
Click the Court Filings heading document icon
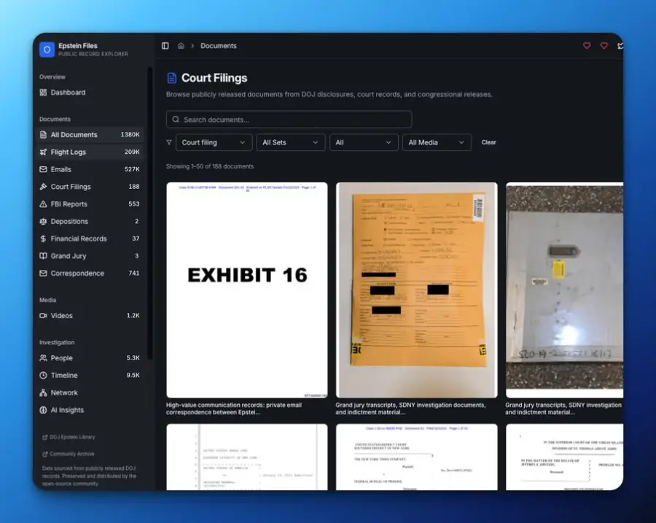tap(171, 78)
